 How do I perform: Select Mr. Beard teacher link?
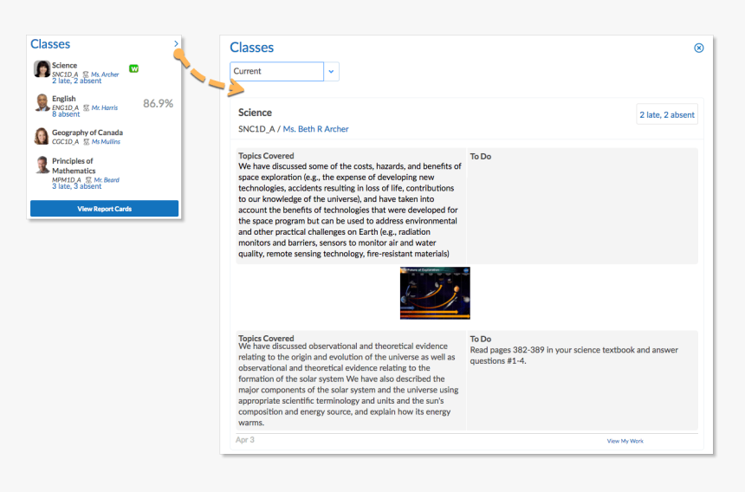[x=106, y=180]
